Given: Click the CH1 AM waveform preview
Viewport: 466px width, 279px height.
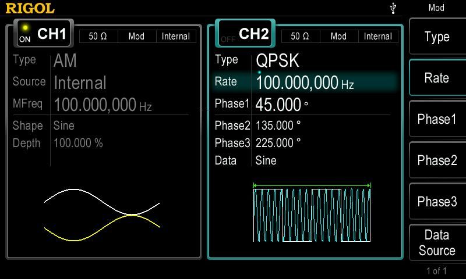Looking at the screenshot, I should (102, 214).
